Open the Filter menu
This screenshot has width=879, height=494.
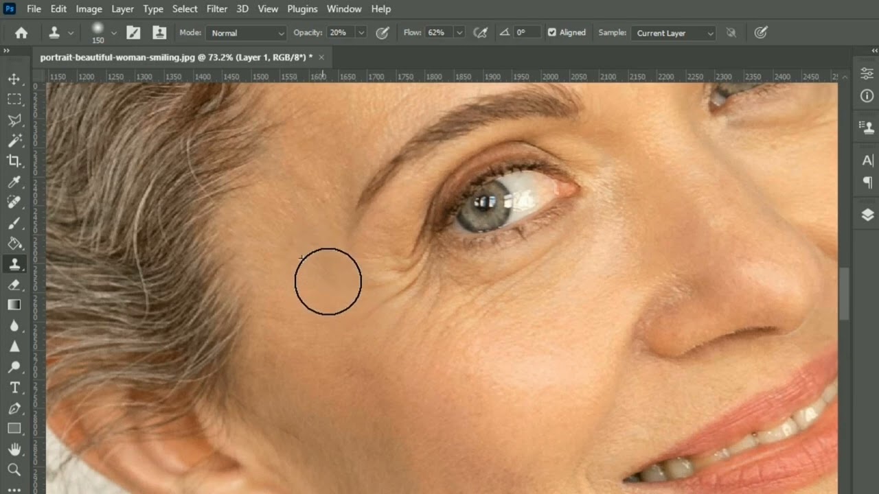click(x=217, y=9)
